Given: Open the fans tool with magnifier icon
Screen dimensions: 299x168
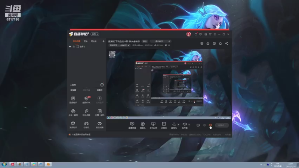Looking at the screenshot, I should 86,112.
